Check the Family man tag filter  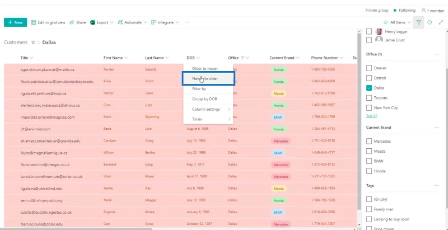pos(369,209)
